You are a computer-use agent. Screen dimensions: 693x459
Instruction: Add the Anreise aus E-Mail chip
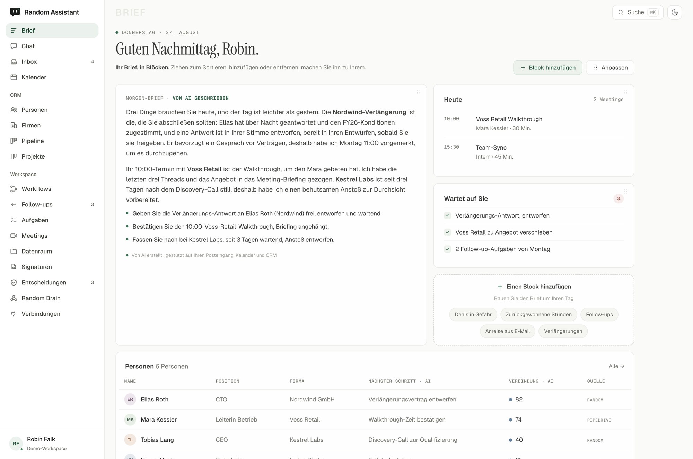(507, 331)
